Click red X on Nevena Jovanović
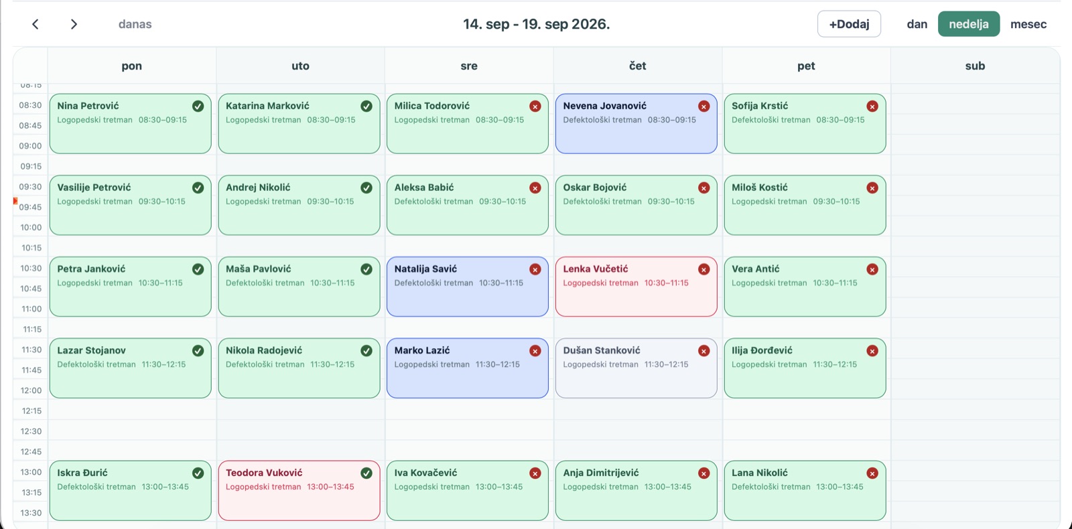The width and height of the screenshot is (1072, 529). point(704,106)
